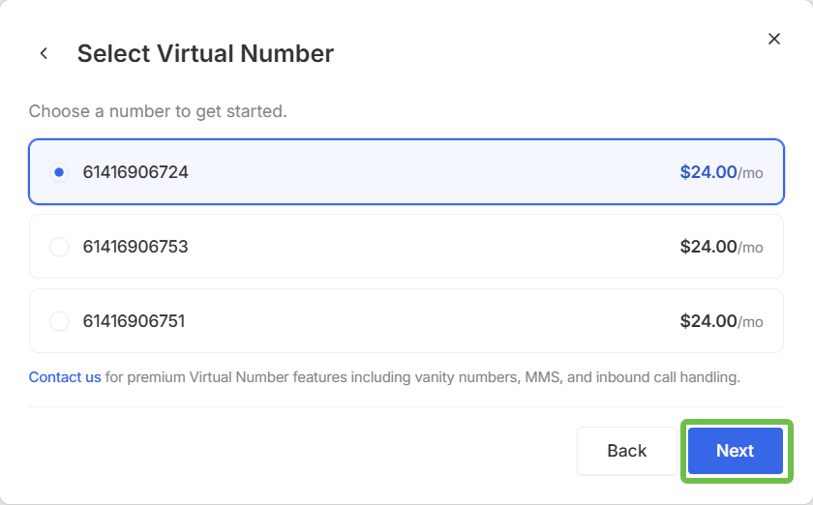Select the radio button for 61416906751
The height and width of the screenshot is (505, 813).
point(59,321)
